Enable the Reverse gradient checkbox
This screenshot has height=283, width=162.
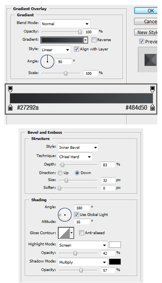coord(94,40)
